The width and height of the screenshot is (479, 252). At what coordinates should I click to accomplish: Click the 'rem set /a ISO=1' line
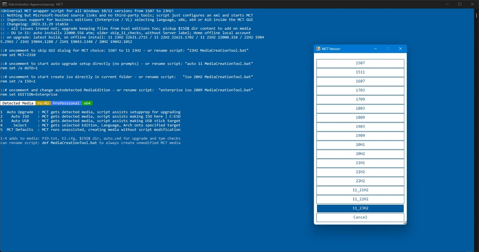point(18,81)
